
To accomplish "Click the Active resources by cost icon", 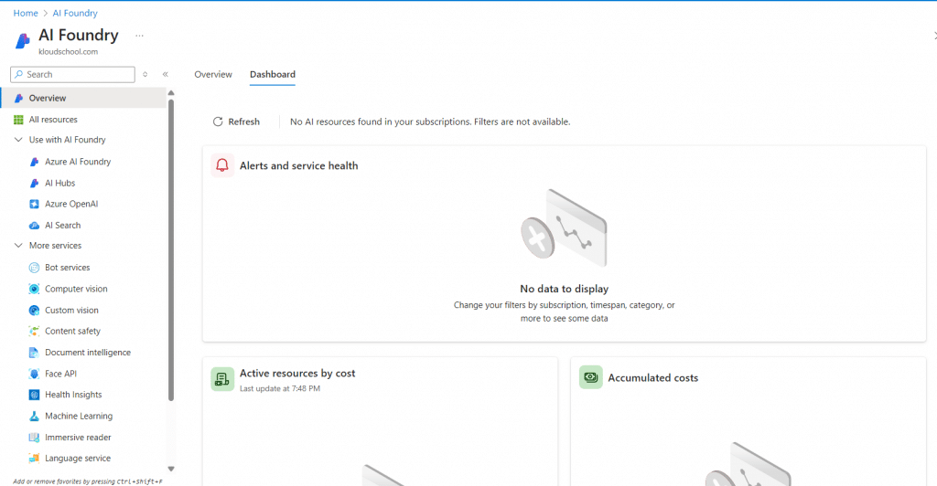I will pyautogui.click(x=222, y=379).
